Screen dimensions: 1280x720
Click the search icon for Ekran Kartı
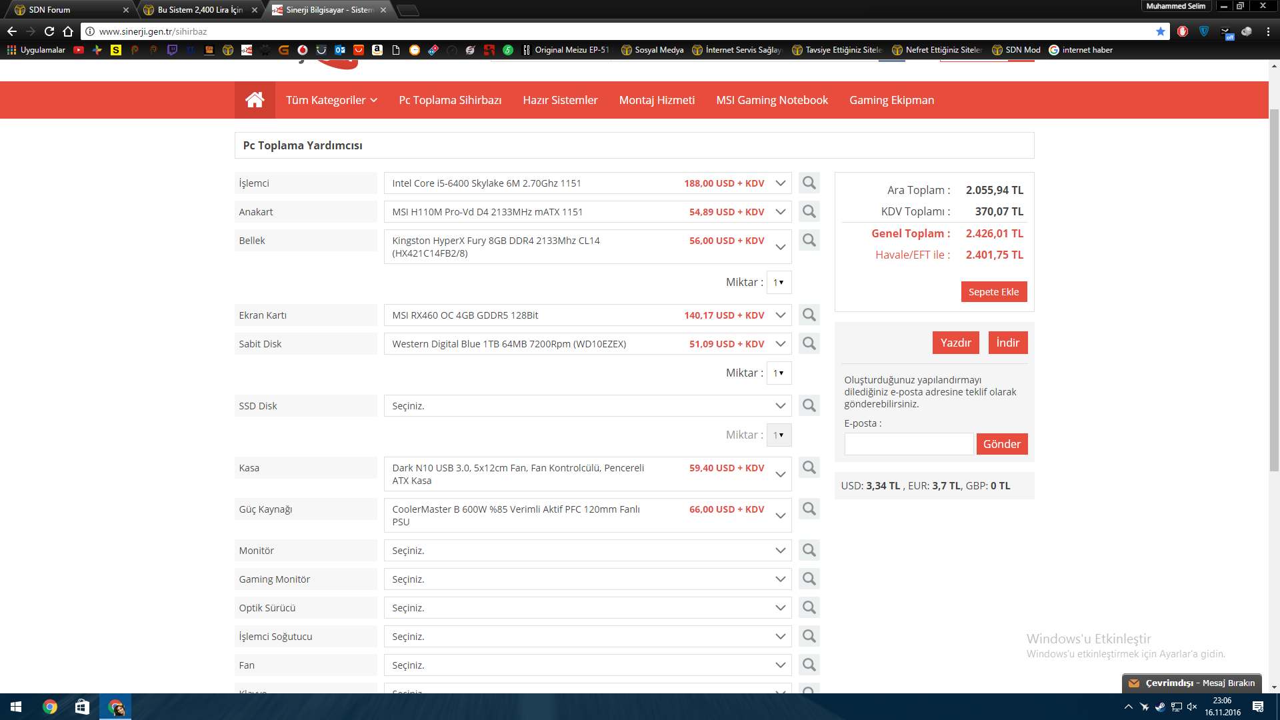[x=809, y=315]
